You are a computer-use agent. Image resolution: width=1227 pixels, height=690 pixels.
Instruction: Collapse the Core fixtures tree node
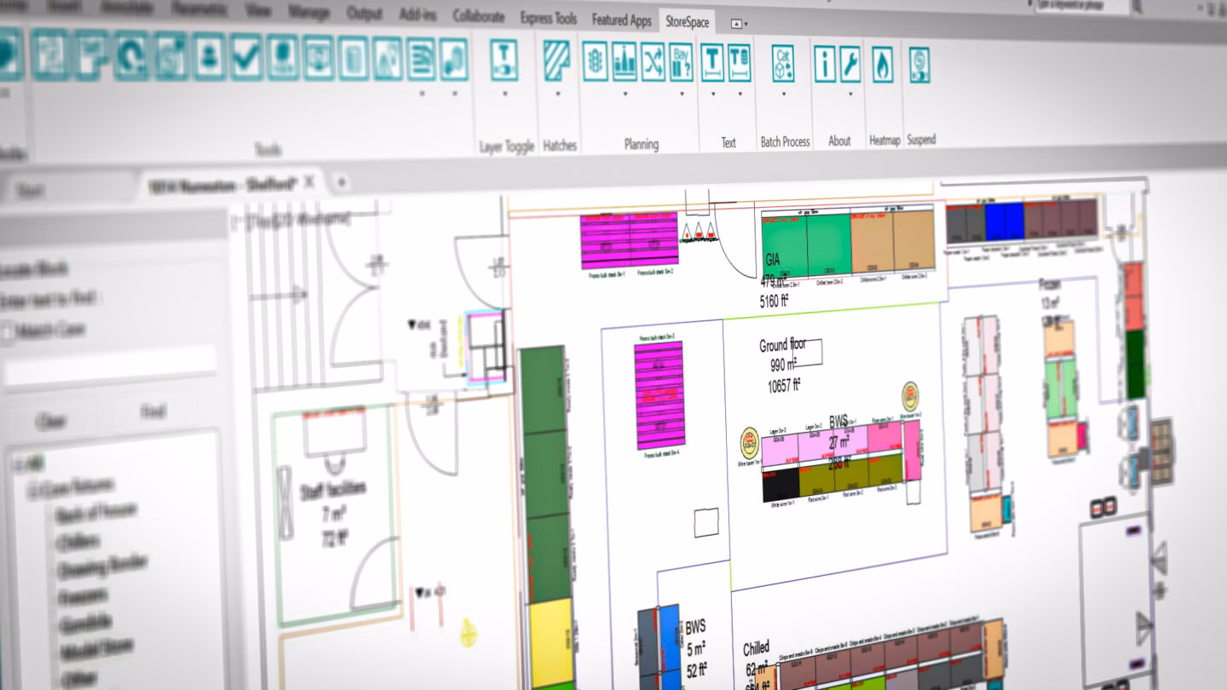click(31, 489)
